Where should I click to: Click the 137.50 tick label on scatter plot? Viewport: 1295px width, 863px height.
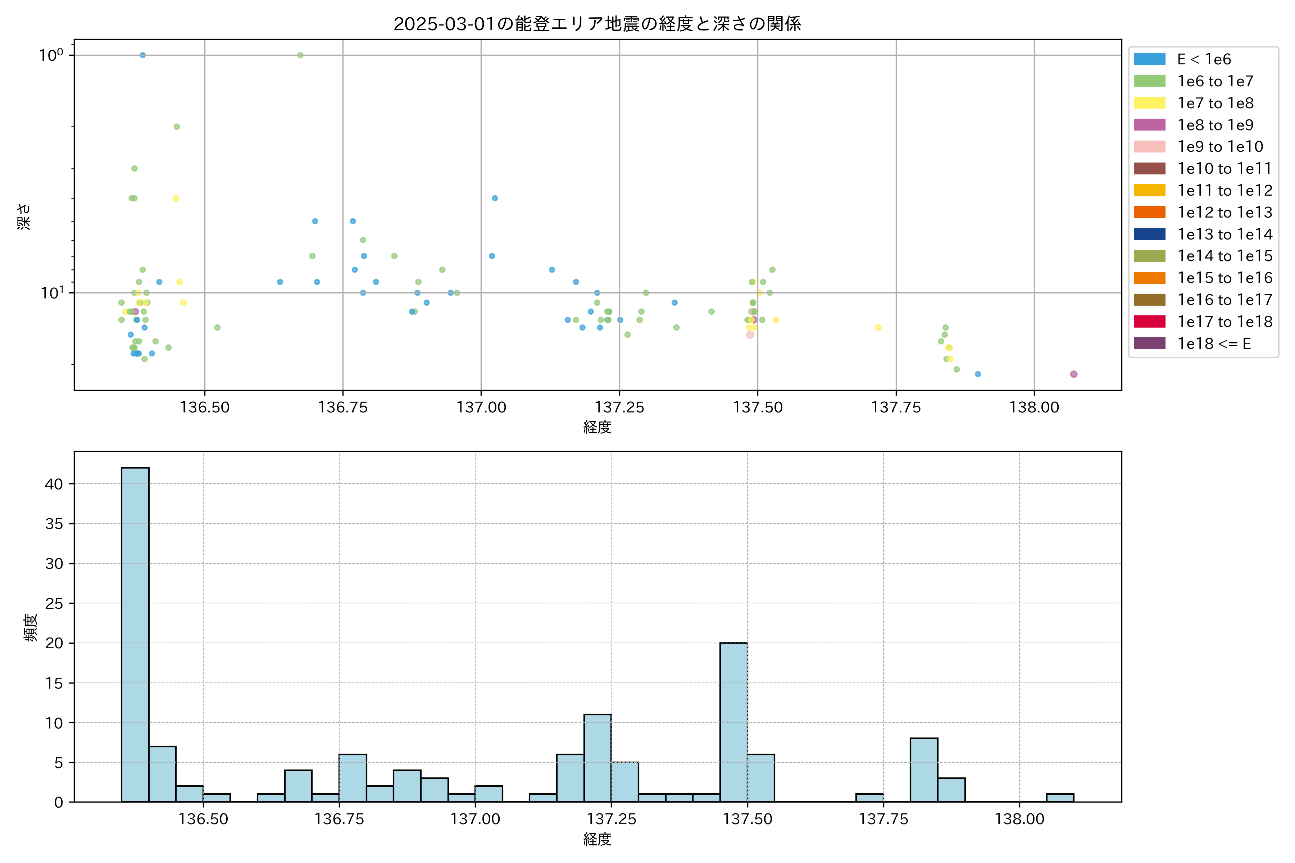[758, 407]
